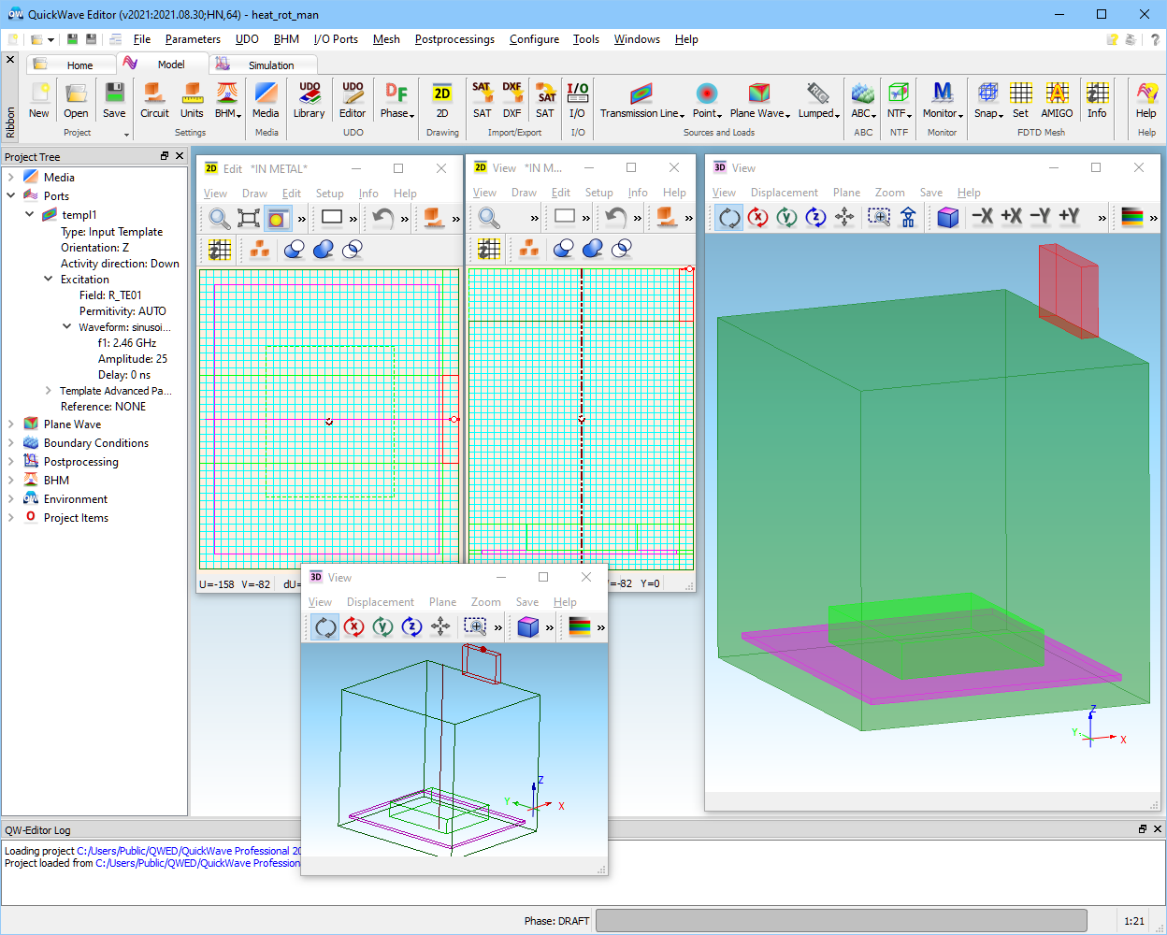Launch the UDO Editor
Screen dimensions: 1167x935
353,100
